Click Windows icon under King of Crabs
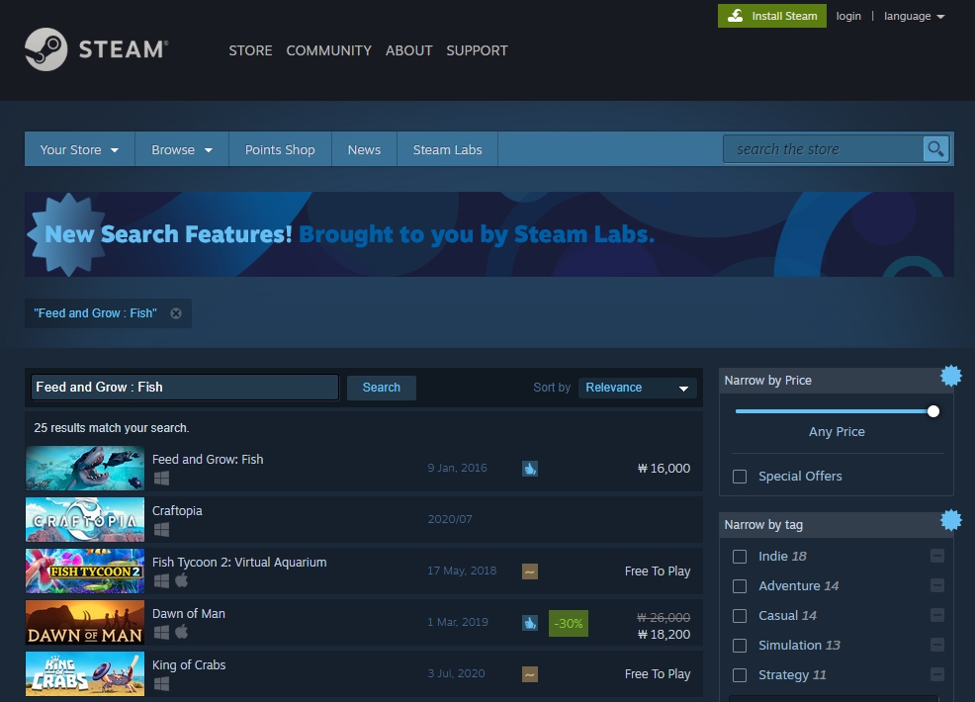 (x=161, y=684)
